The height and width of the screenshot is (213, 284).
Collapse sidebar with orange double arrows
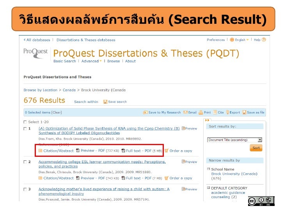pyautogui.click(x=207, y=120)
